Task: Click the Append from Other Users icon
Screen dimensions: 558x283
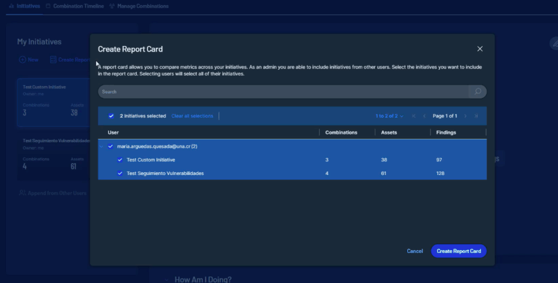Action: (22, 193)
